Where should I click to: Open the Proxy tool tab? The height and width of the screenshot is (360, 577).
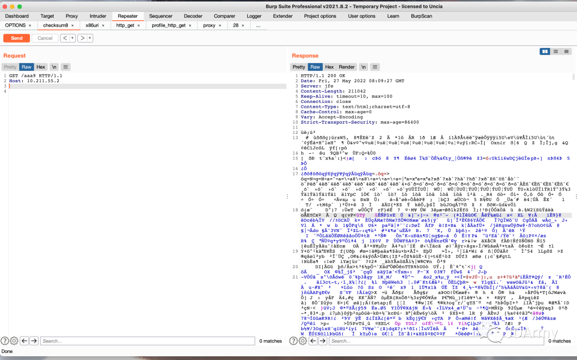(72, 16)
